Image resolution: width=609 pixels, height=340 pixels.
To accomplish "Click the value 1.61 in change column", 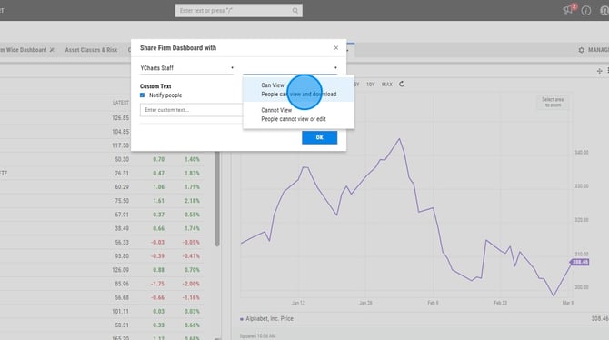I will pos(158,201).
